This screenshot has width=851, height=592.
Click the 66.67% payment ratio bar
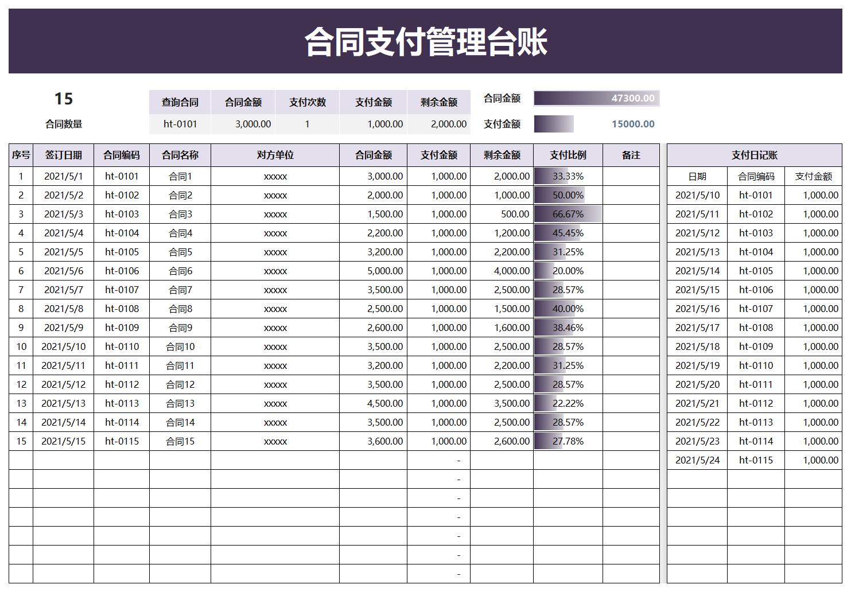click(x=568, y=214)
